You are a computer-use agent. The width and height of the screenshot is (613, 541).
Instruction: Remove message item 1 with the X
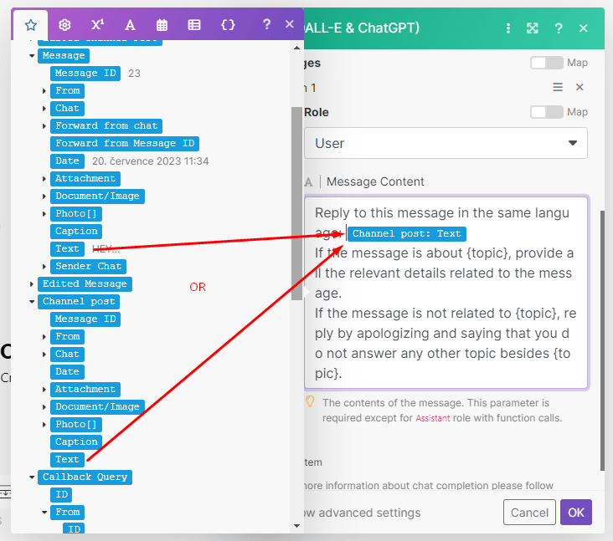[580, 87]
